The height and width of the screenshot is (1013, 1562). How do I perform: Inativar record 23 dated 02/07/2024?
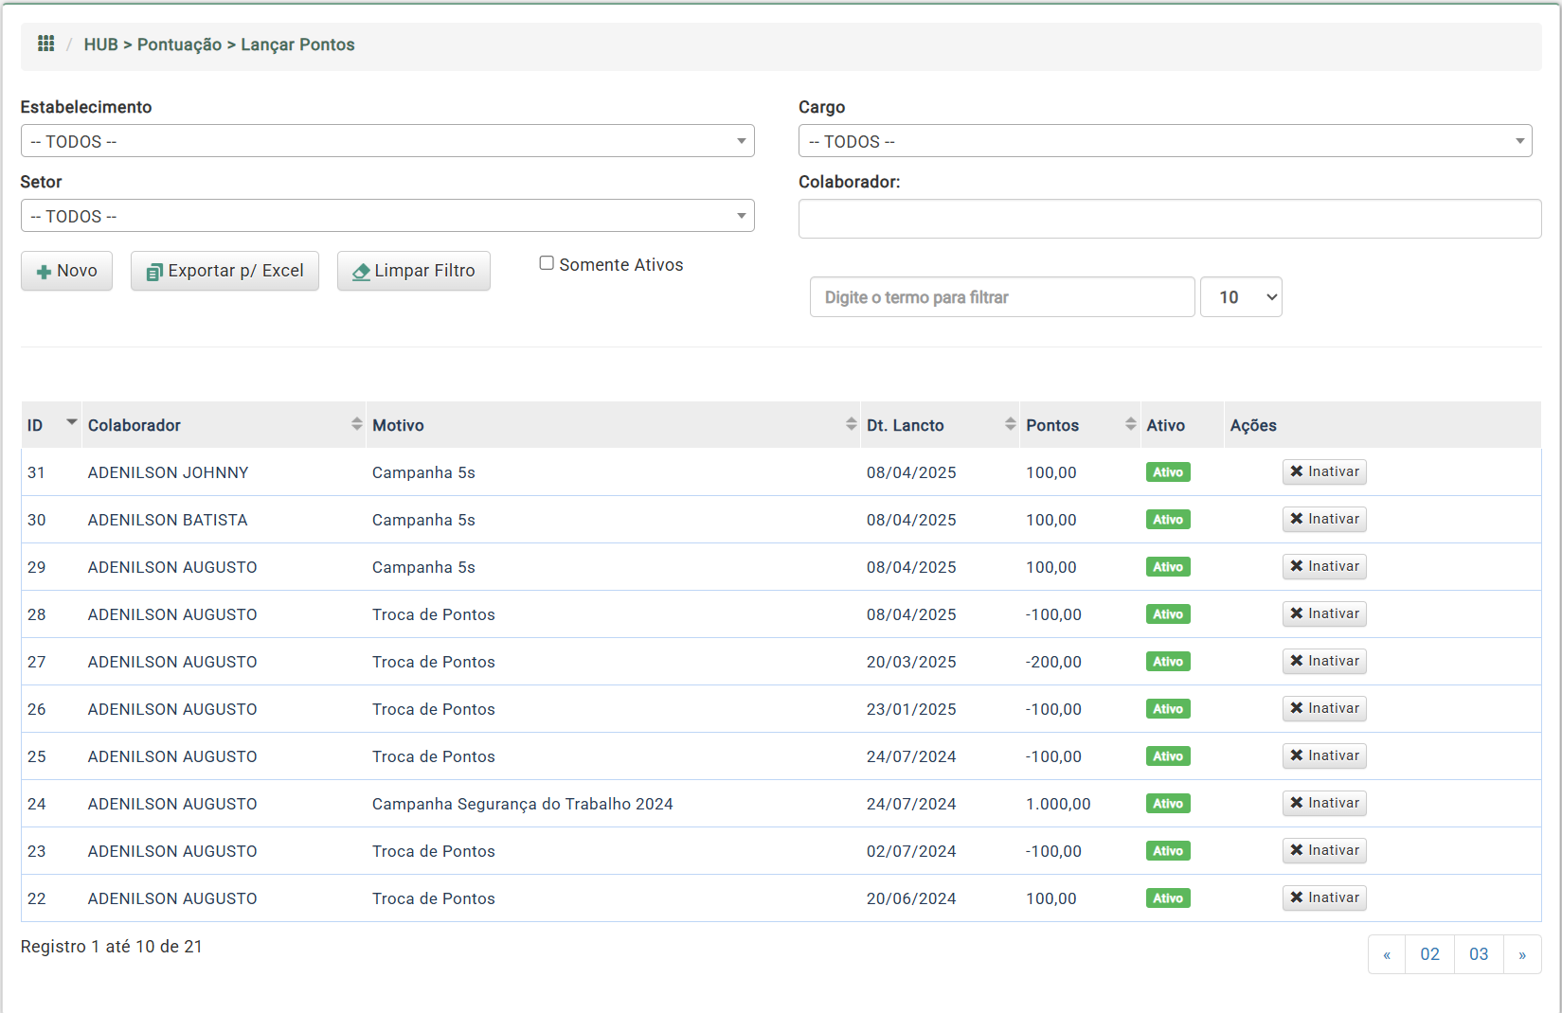tap(1324, 850)
